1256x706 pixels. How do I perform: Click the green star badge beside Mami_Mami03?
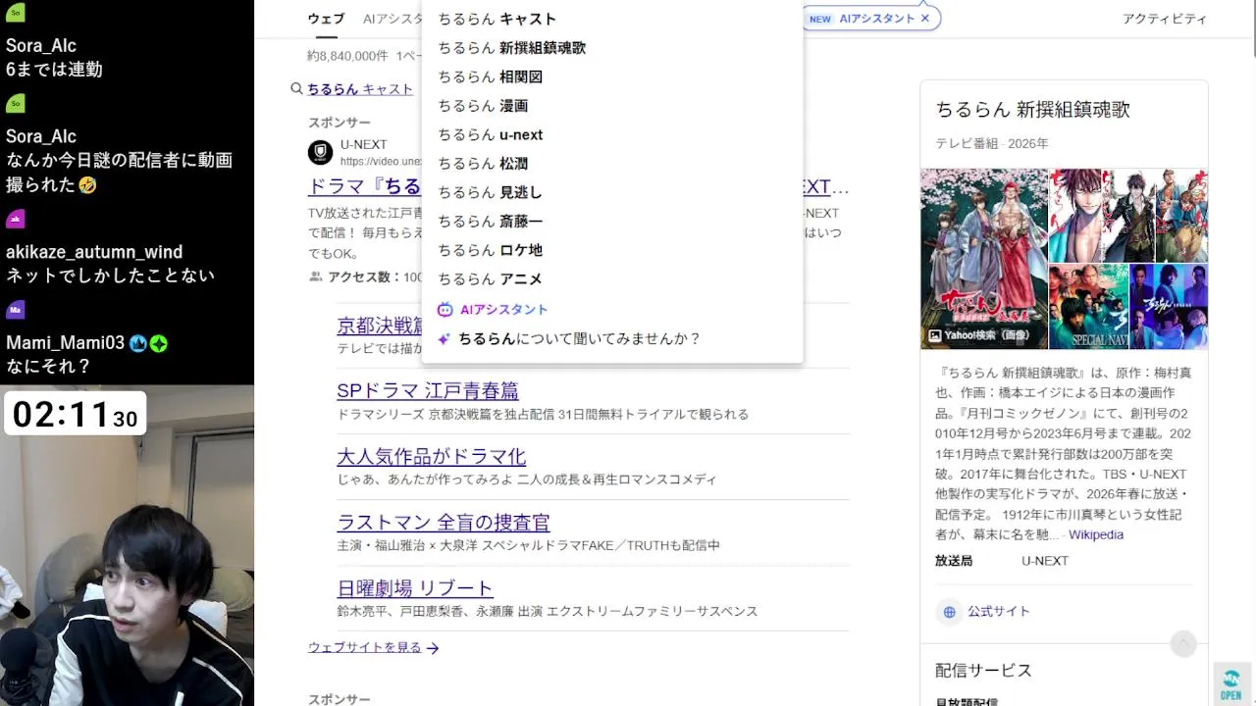tap(158, 343)
